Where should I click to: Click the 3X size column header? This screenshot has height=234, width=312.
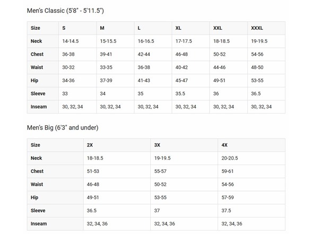coord(157,145)
